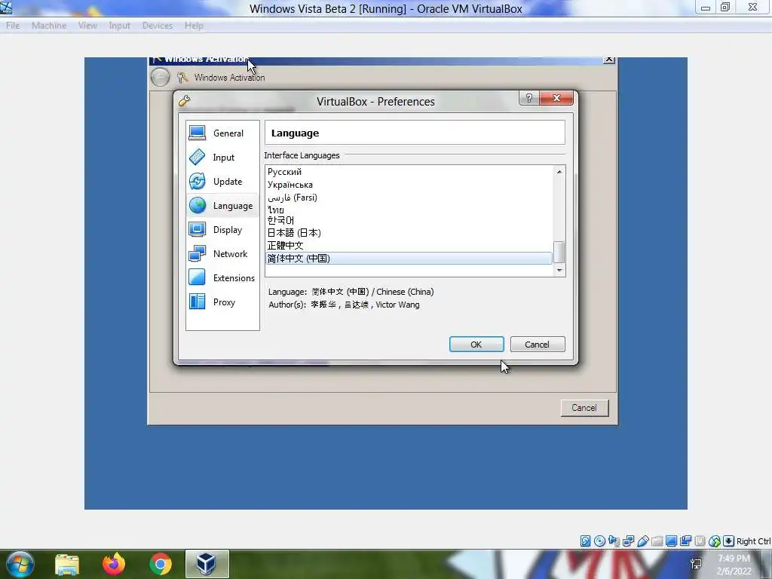The height and width of the screenshot is (579, 772).
Task: Click the recording status icon
Action: 685,541
